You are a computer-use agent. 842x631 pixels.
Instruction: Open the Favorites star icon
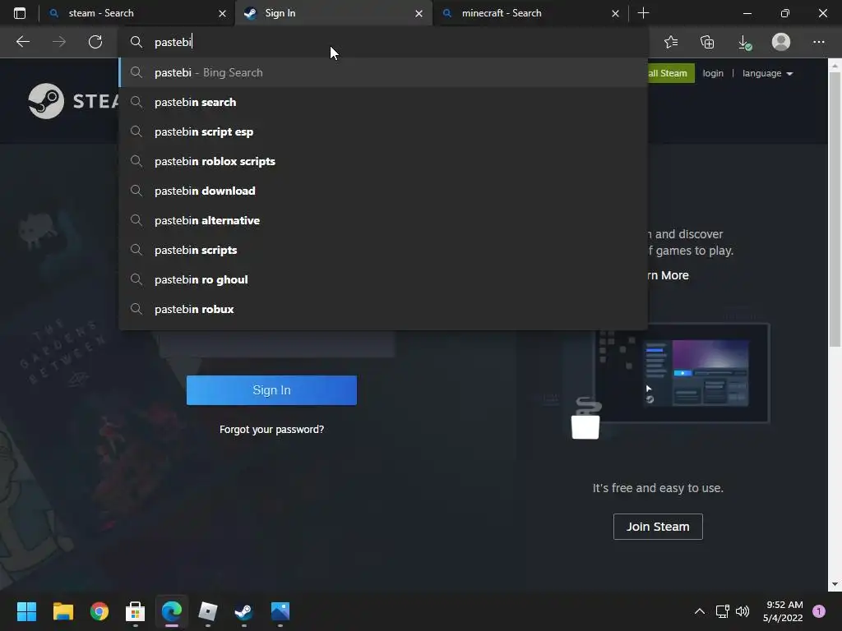pyautogui.click(x=671, y=42)
